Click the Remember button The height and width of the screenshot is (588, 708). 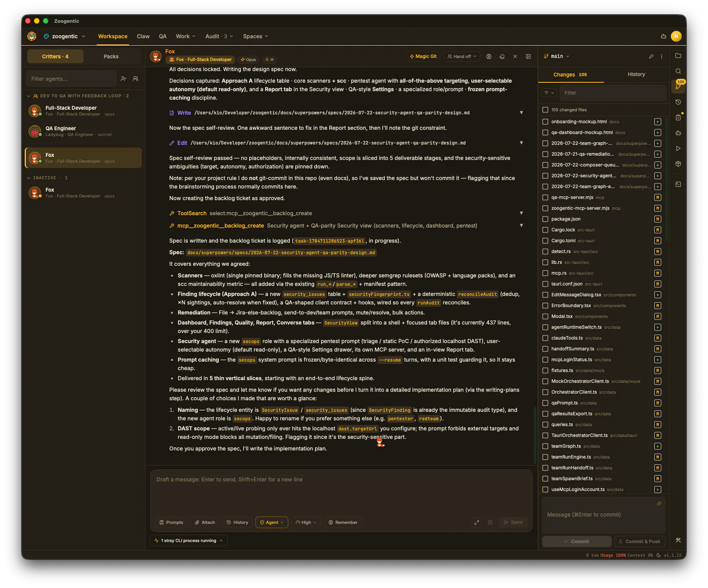click(x=343, y=522)
